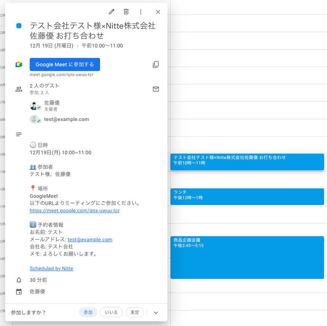Open the Scheduled by Nitte link

coord(51,269)
